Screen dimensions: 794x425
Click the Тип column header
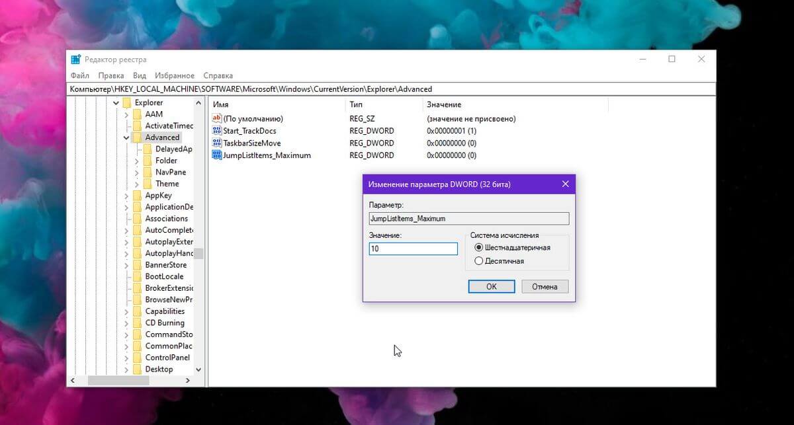384,104
